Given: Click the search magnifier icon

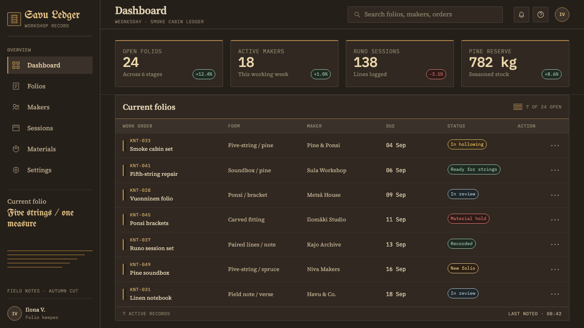Looking at the screenshot, I should pos(357,15).
